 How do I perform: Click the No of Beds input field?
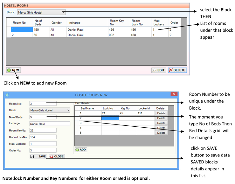pyautogui.click(x=43, y=117)
